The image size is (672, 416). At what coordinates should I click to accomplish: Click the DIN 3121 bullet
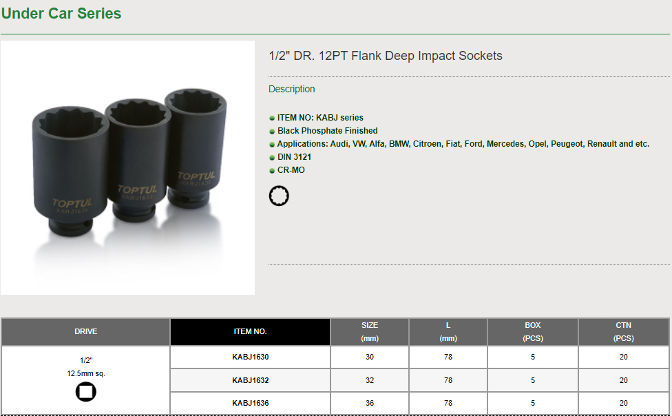290,157
